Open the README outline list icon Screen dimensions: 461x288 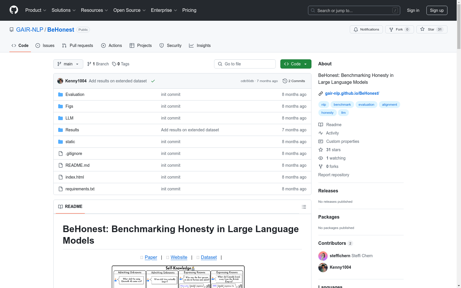click(304, 207)
